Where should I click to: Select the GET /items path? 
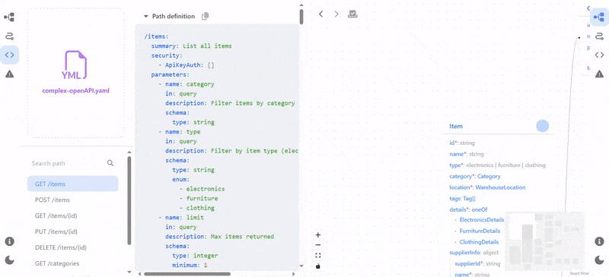click(72, 184)
